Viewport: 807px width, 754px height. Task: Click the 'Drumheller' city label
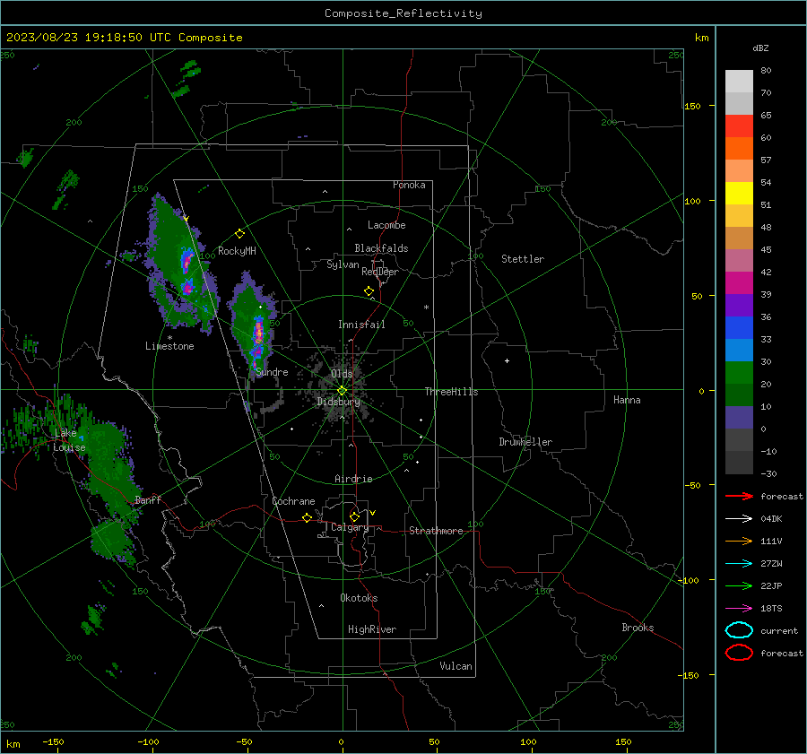[x=525, y=442]
